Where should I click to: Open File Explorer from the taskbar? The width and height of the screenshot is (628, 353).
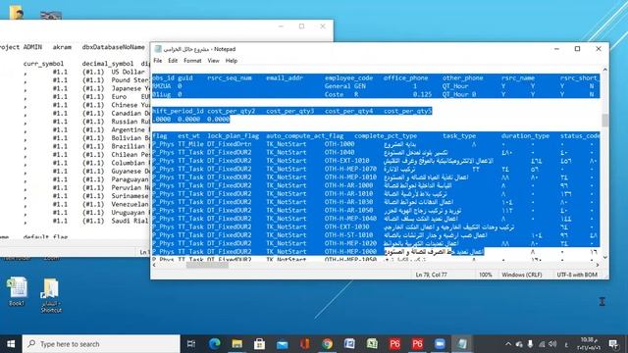[x=237, y=344]
